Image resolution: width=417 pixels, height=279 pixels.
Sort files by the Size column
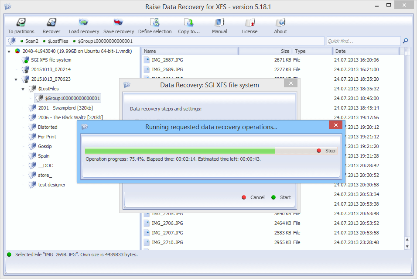[x=284, y=51]
